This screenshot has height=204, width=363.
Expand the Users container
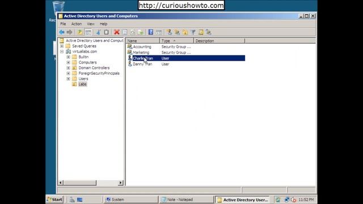coord(68,79)
